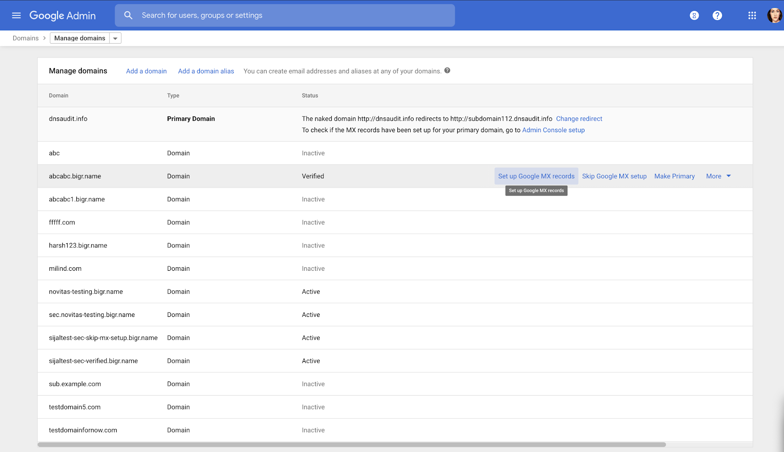
Task: Open the Help question mark icon
Action: (x=717, y=16)
